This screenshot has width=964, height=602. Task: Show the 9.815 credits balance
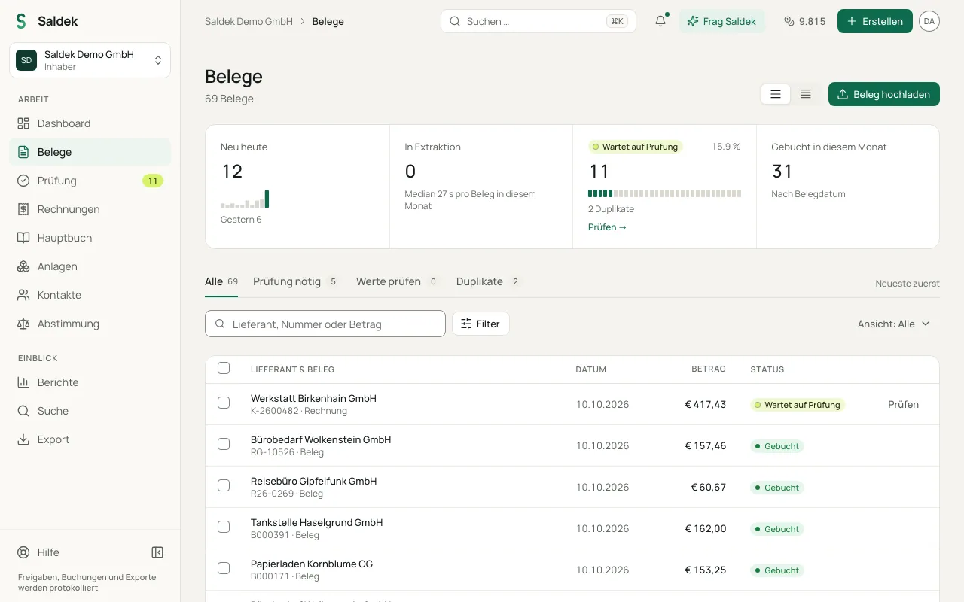click(804, 21)
